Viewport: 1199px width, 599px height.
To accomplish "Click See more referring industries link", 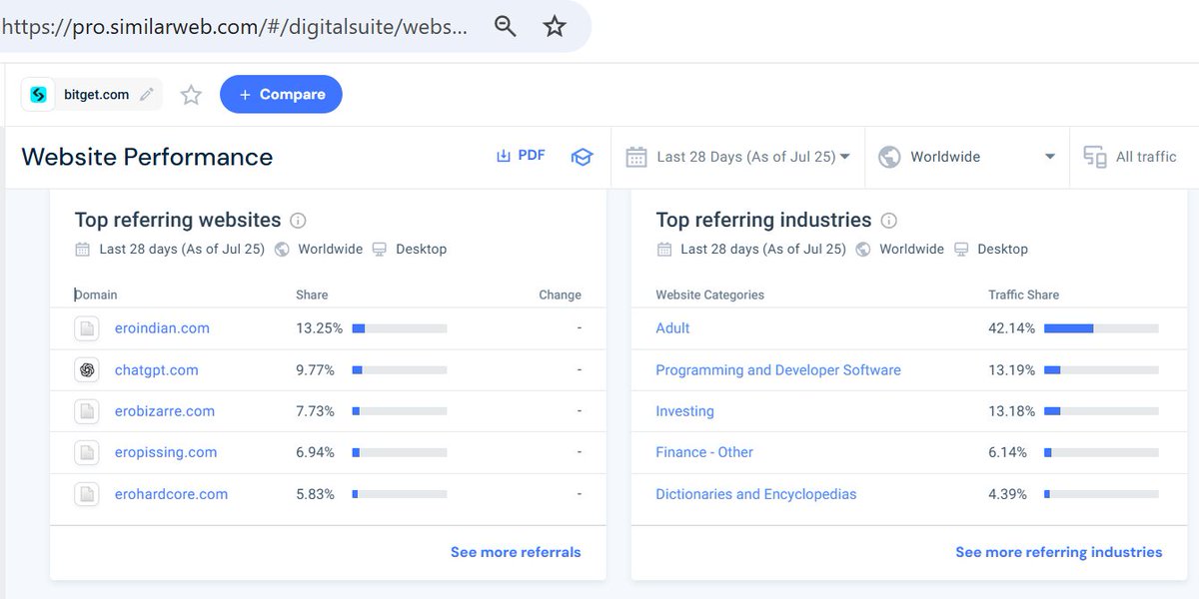I will pos(1059,552).
